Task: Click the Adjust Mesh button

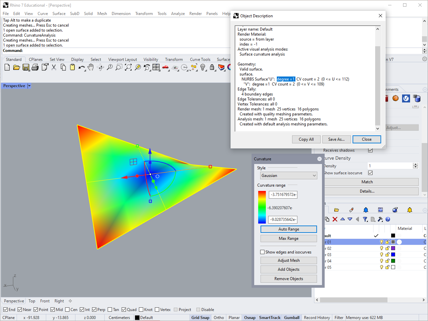Action: (289, 260)
